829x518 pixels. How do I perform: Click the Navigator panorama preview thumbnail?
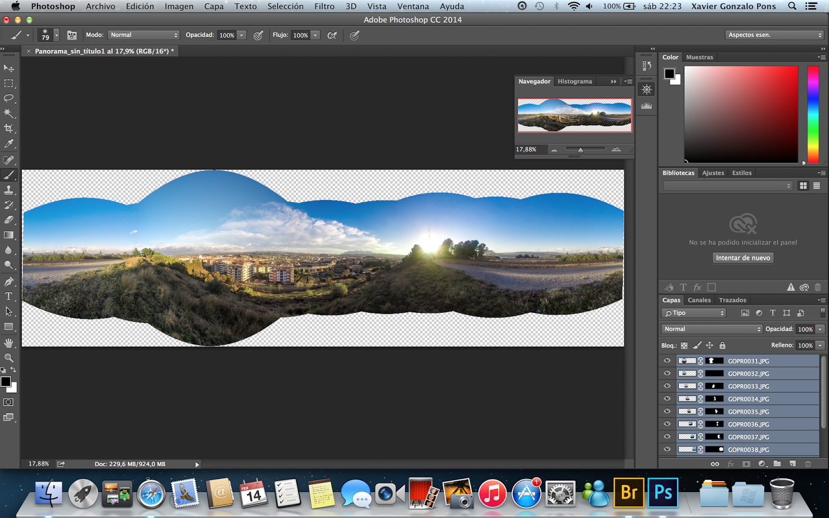point(575,115)
